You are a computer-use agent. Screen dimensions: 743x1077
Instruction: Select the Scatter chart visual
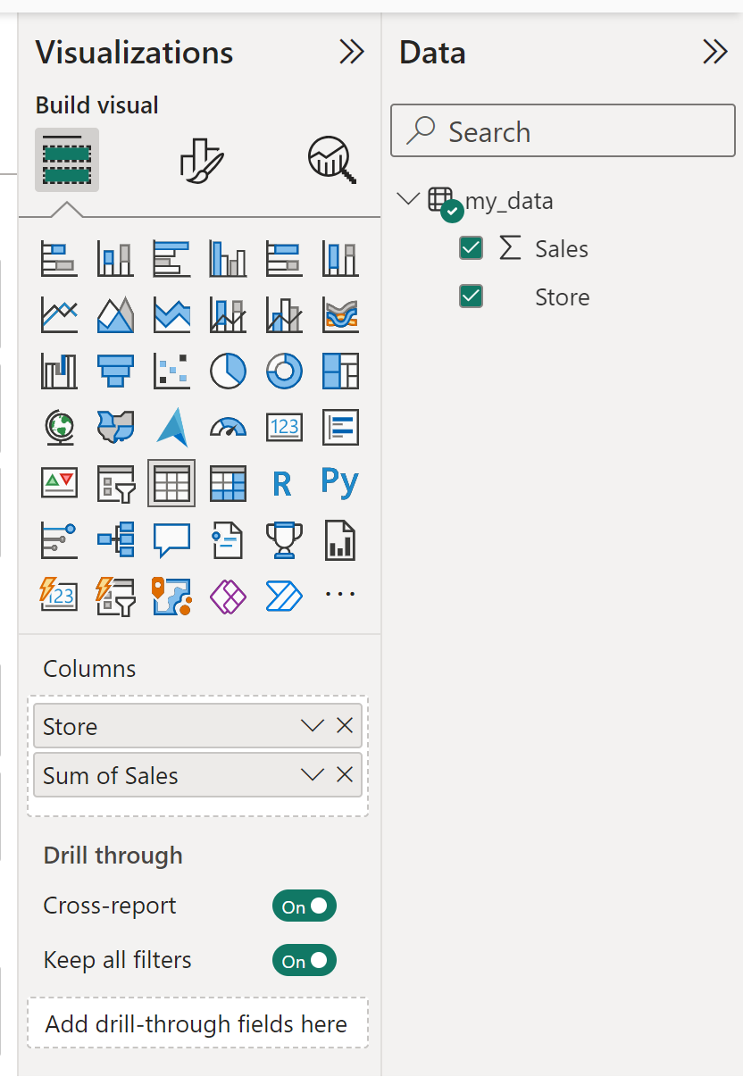click(171, 371)
